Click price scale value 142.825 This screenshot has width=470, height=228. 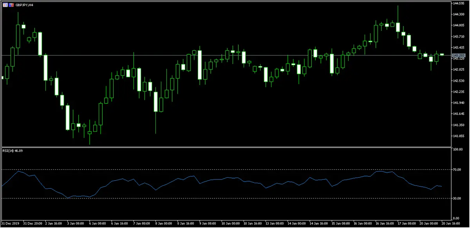[459, 69]
